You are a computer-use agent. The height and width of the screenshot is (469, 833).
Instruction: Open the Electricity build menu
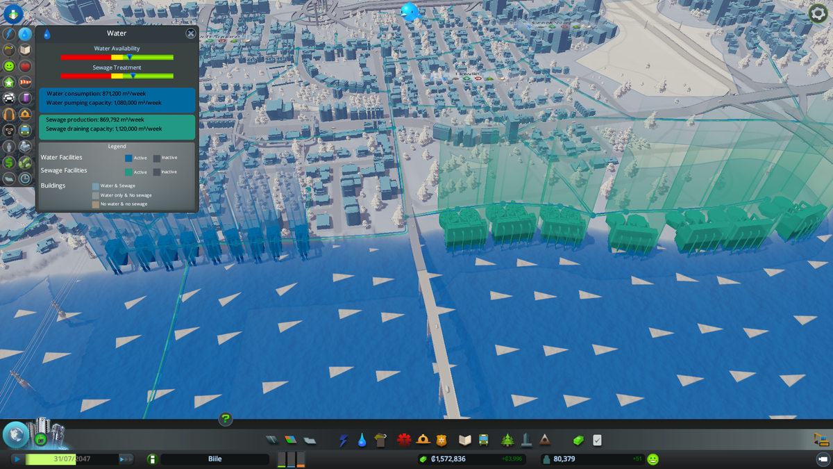pyautogui.click(x=344, y=441)
